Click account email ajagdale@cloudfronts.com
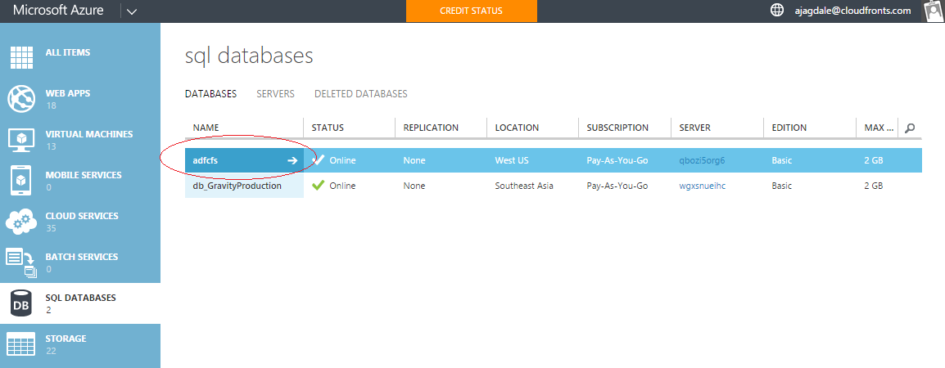 [852, 11]
